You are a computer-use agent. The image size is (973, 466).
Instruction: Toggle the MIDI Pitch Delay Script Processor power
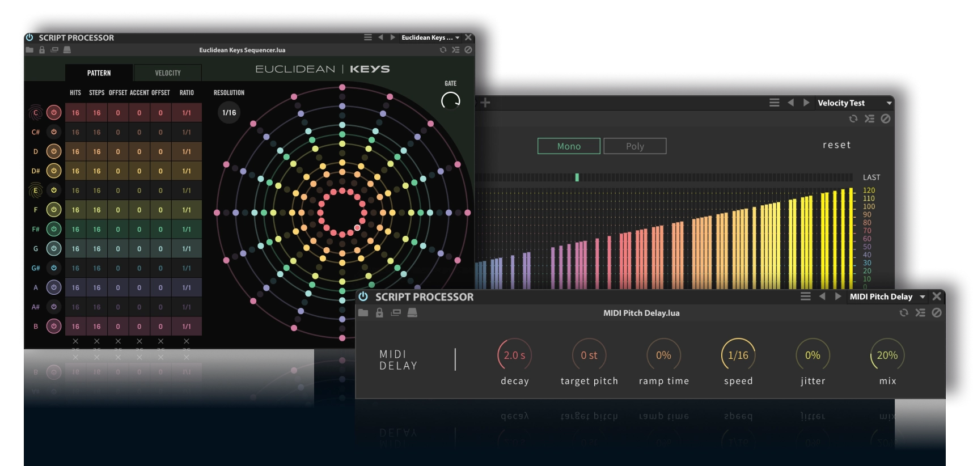[x=363, y=296]
